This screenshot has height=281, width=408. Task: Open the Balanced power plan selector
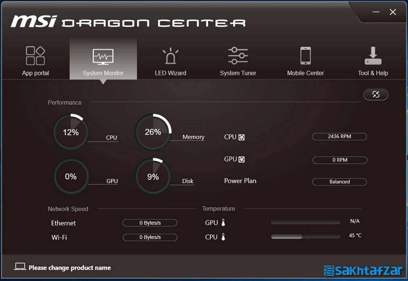(x=339, y=182)
